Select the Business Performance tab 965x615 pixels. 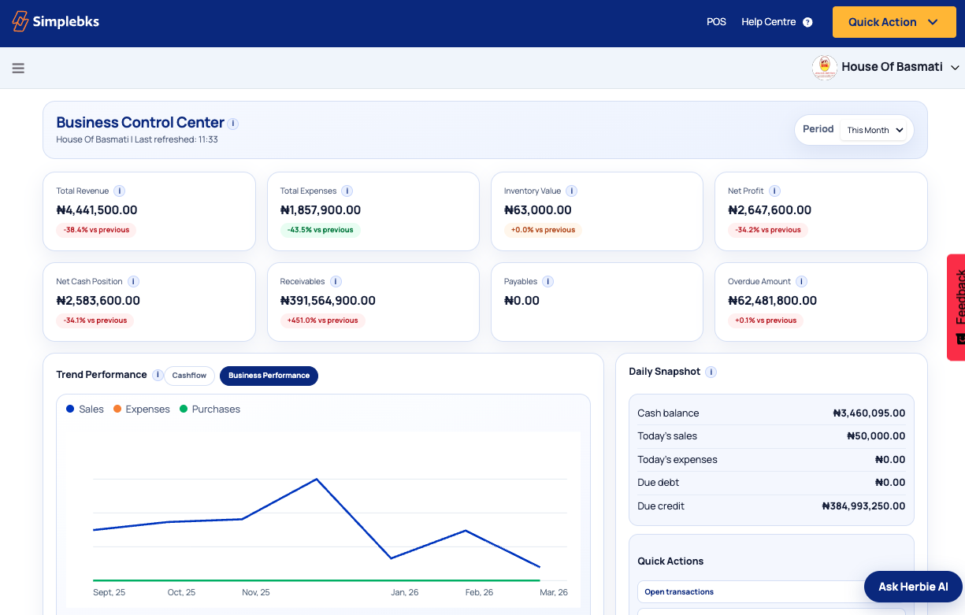[x=269, y=376]
